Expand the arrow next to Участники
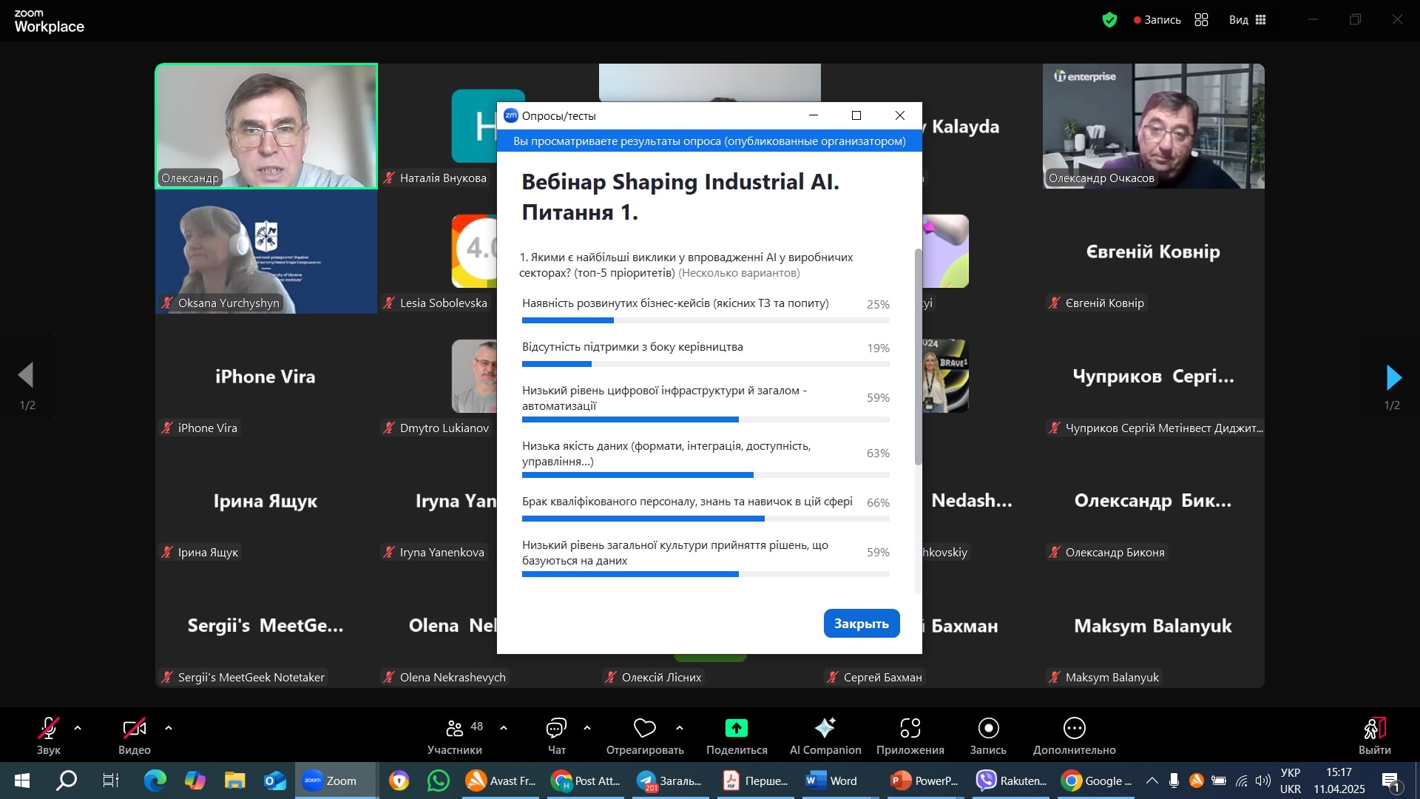 (x=504, y=729)
